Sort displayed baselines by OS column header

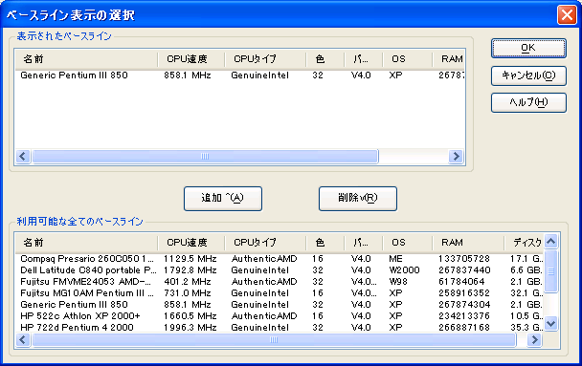pos(407,59)
